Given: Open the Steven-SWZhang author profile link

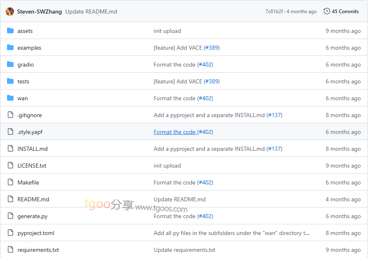Looking at the screenshot, I should point(39,12).
